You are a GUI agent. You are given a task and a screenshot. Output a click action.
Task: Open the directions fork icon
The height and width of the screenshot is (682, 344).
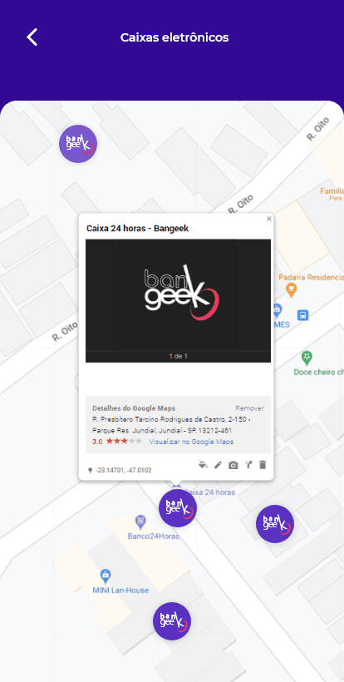coord(248,465)
